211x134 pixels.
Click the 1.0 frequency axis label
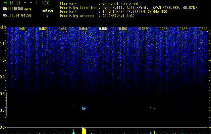pos(3,60)
